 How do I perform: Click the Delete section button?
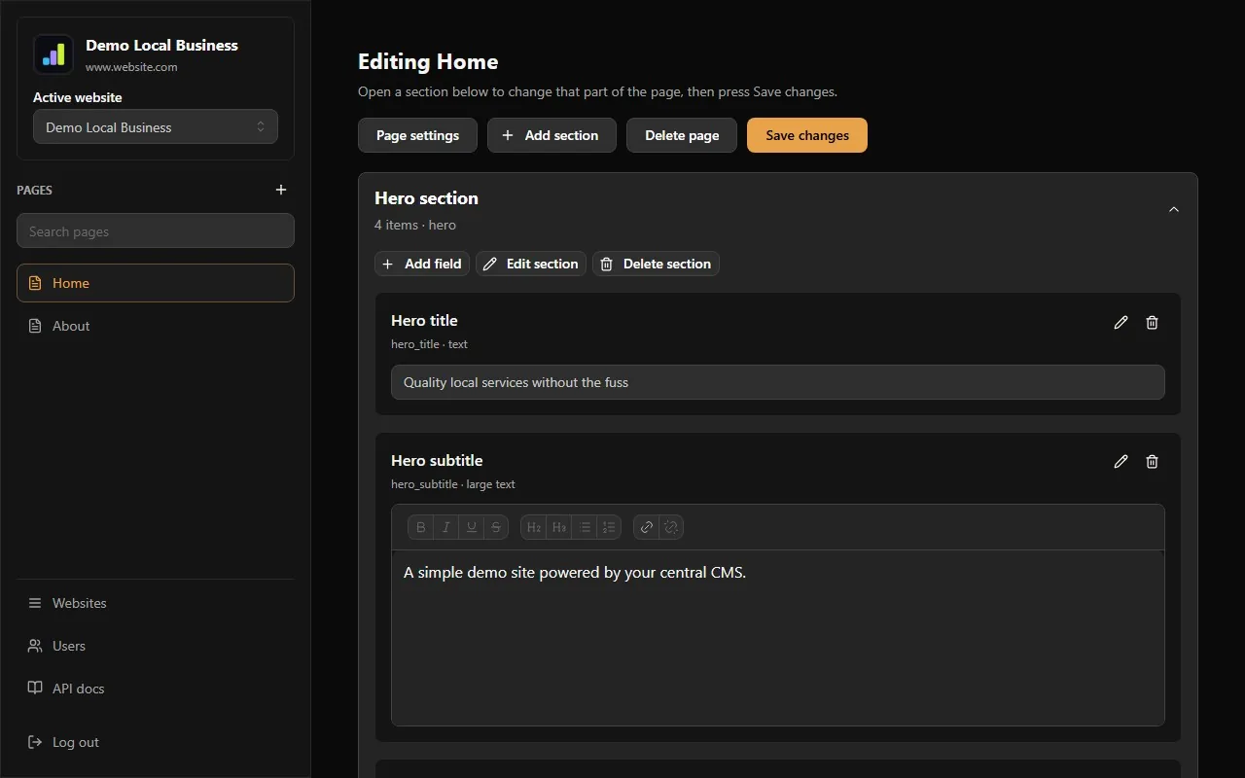pos(656,264)
